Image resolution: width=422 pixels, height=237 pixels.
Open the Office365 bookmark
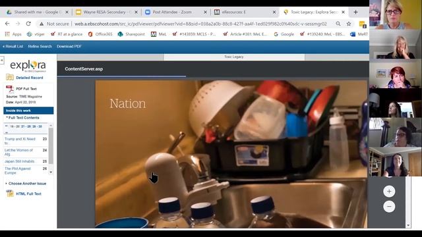(x=100, y=34)
